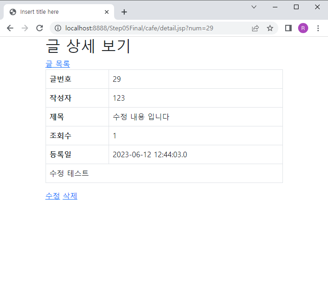Go back to the previous page
This screenshot has width=328, height=308.
pos(10,28)
